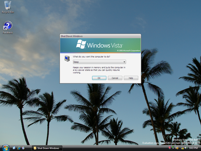The height and width of the screenshot is (151, 201).
Task: Click the network status tray icon
Action: point(182,148)
